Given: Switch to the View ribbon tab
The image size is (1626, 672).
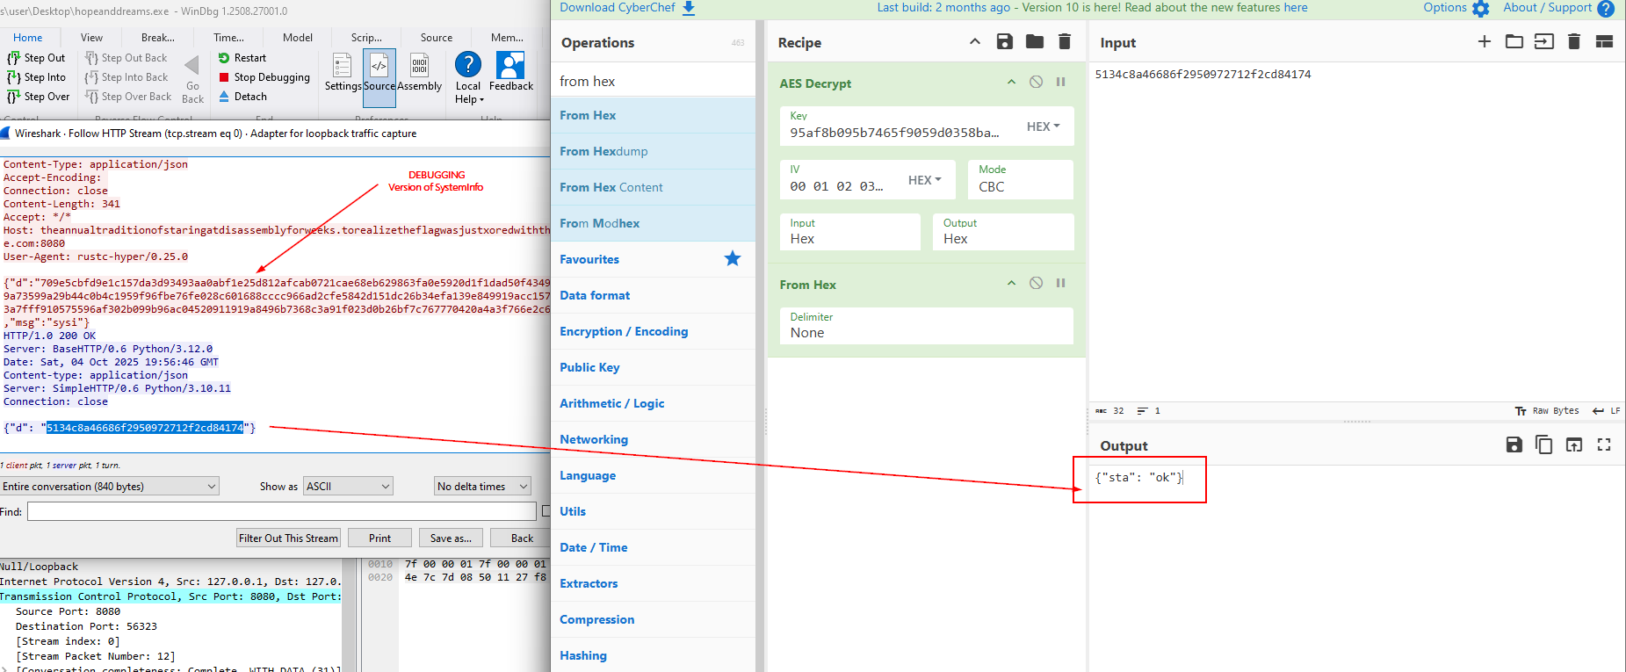Looking at the screenshot, I should 91,38.
